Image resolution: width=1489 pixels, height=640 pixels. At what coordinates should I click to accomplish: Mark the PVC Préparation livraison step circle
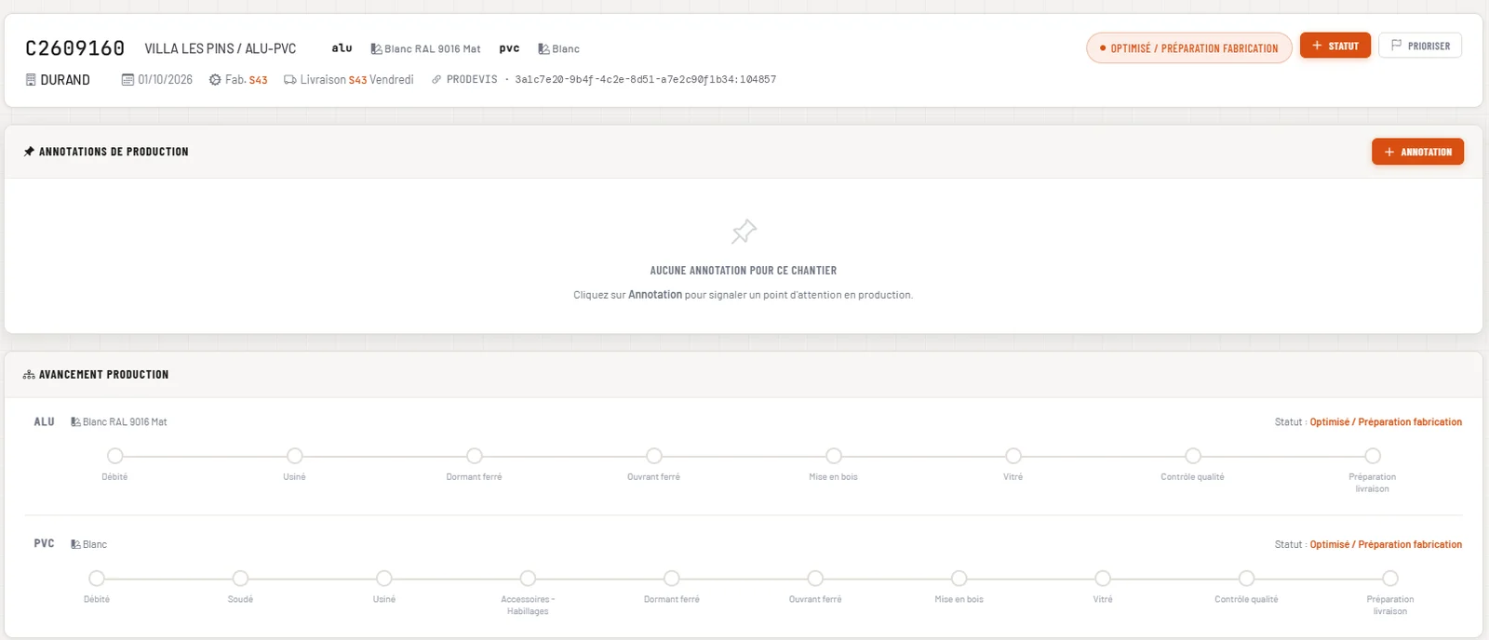click(1390, 579)
